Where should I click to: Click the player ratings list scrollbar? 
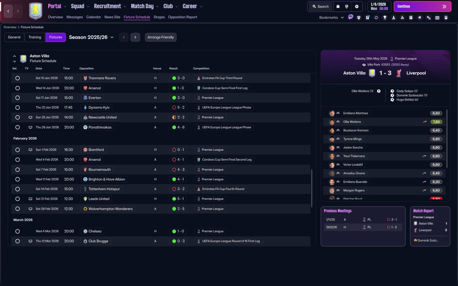(447, 139)
